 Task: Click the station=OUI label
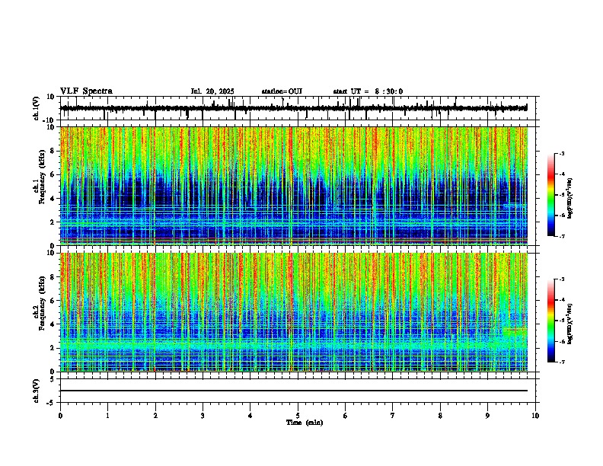[282, 91]
